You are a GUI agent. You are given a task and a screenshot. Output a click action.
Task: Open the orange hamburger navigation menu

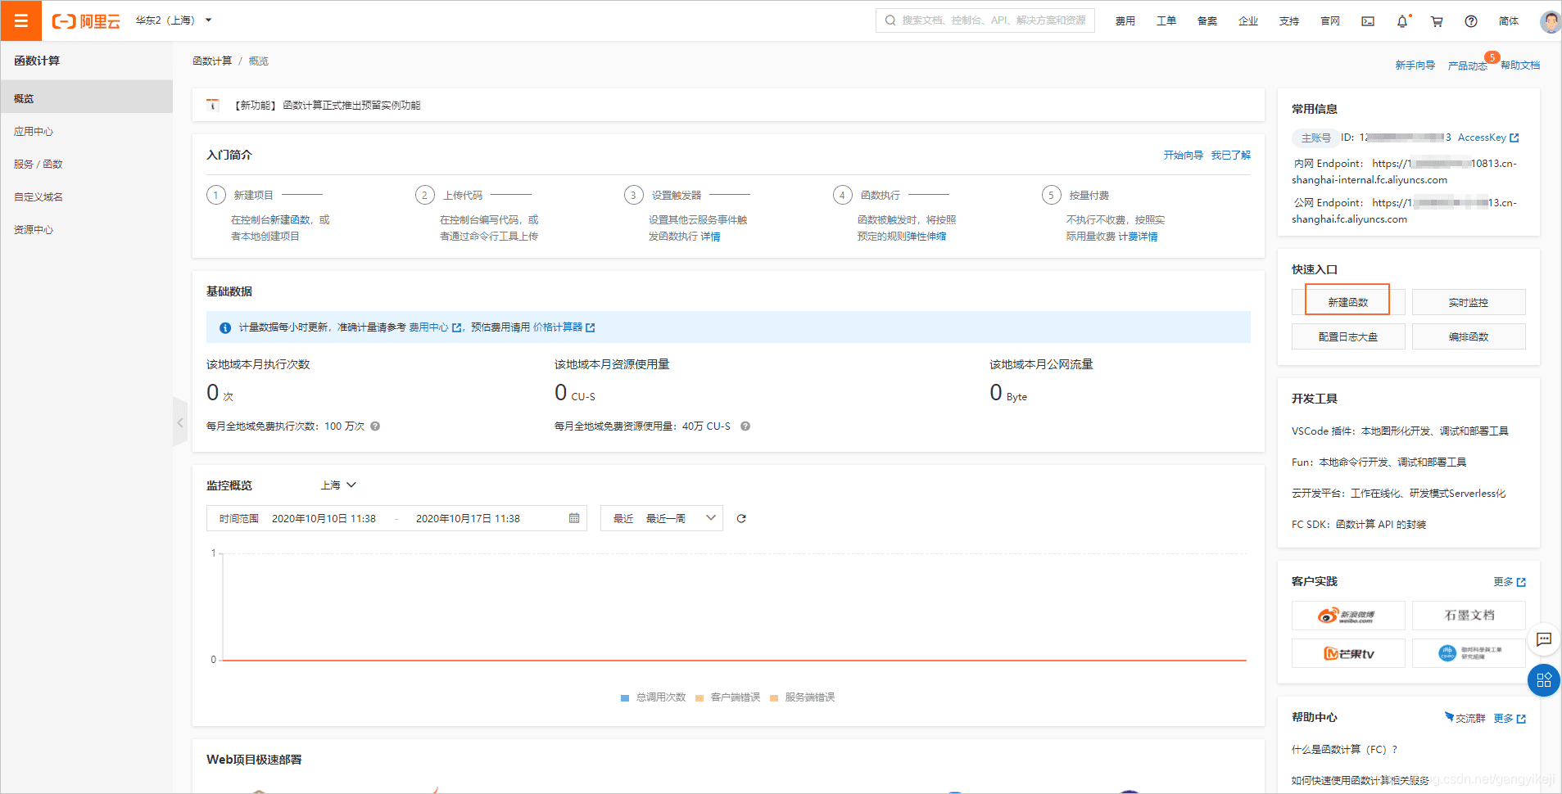click(x=21, y=20)
